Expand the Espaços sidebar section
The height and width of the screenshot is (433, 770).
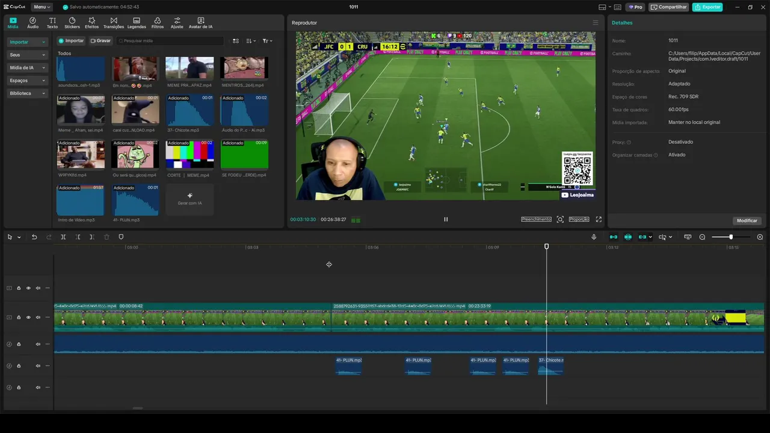[x=27, y=80]
